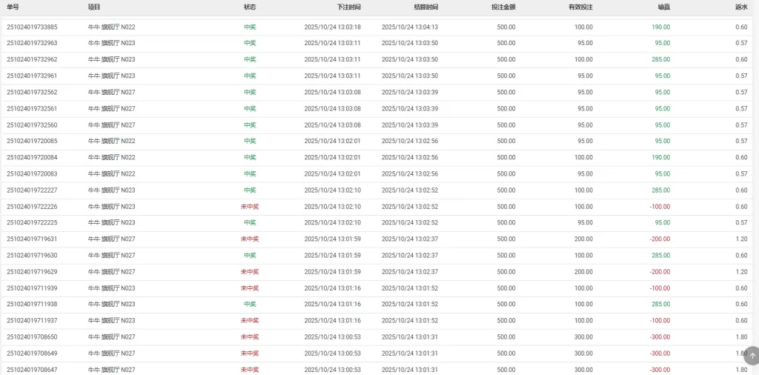Click 未中奖 status of order 251024019719631

tap(250, 239)
